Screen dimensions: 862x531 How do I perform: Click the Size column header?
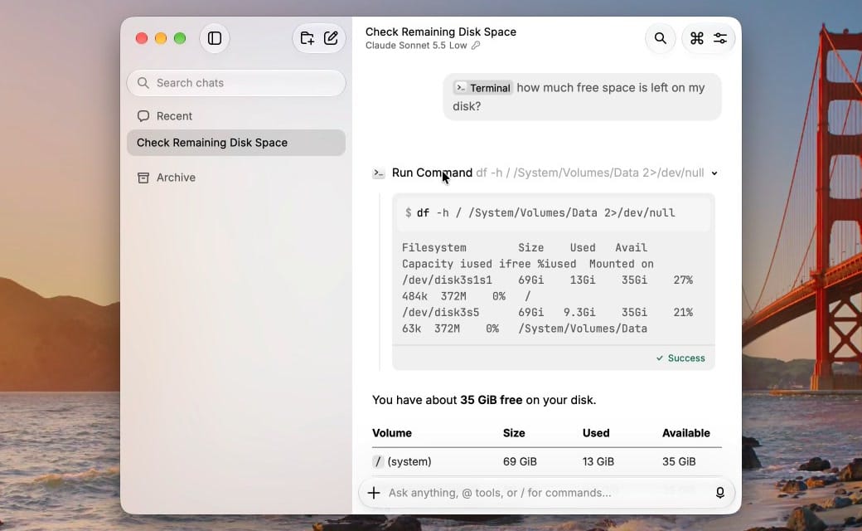[x=514, y=433]
